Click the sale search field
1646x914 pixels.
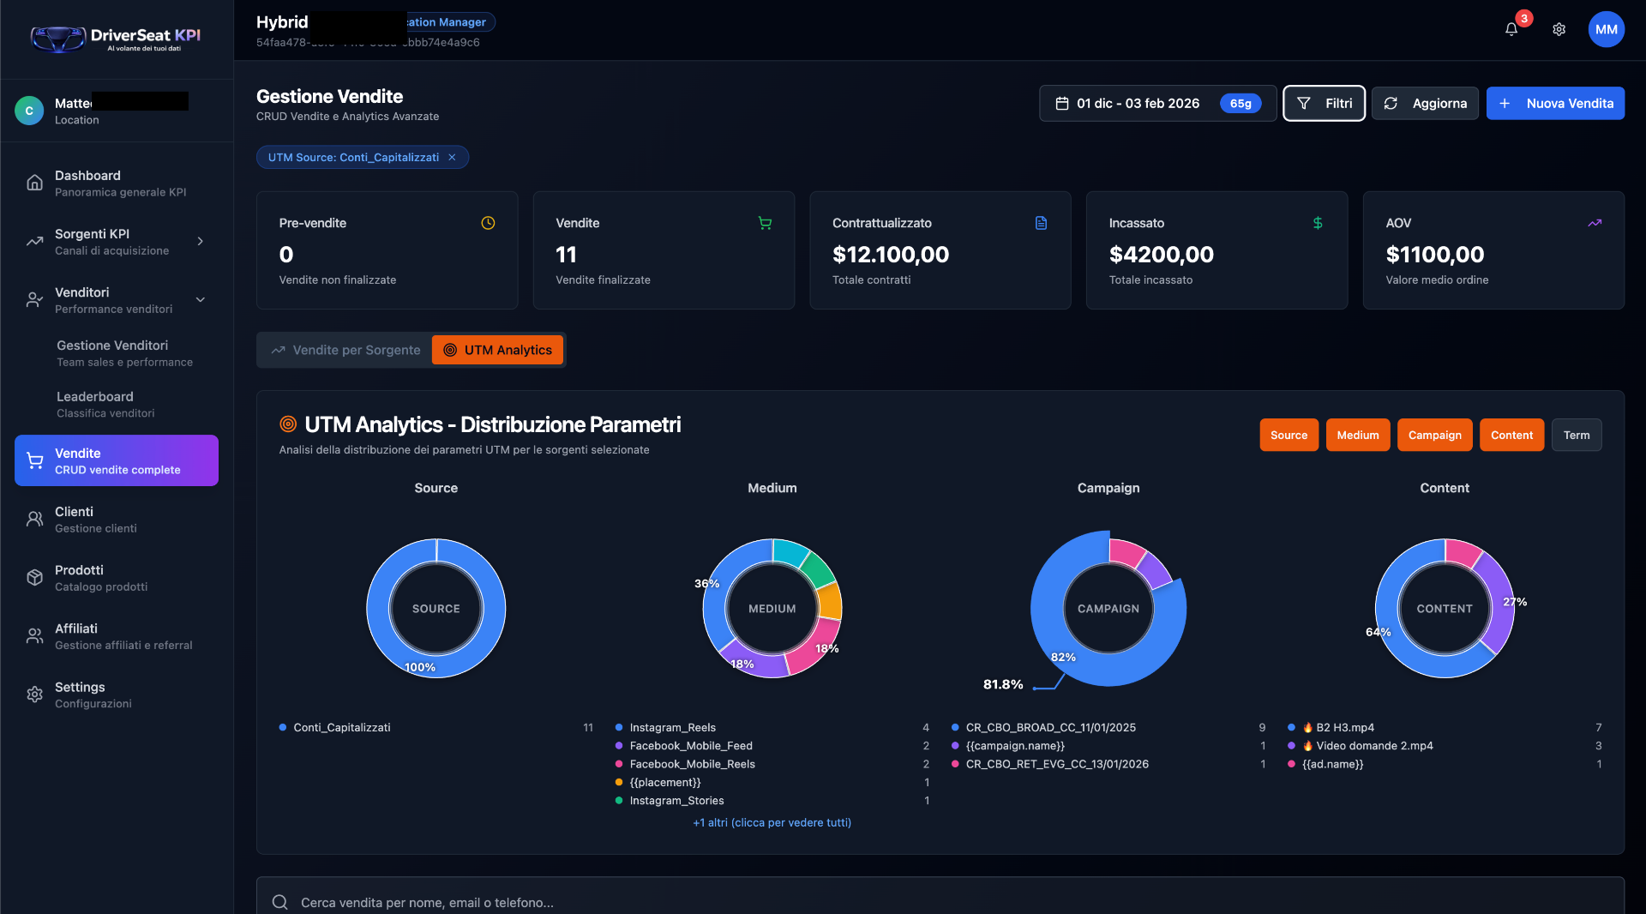[x=600, y=902]
